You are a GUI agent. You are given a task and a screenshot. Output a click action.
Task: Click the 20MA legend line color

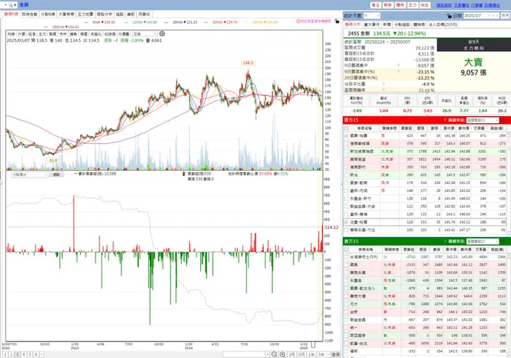(166, 22)
